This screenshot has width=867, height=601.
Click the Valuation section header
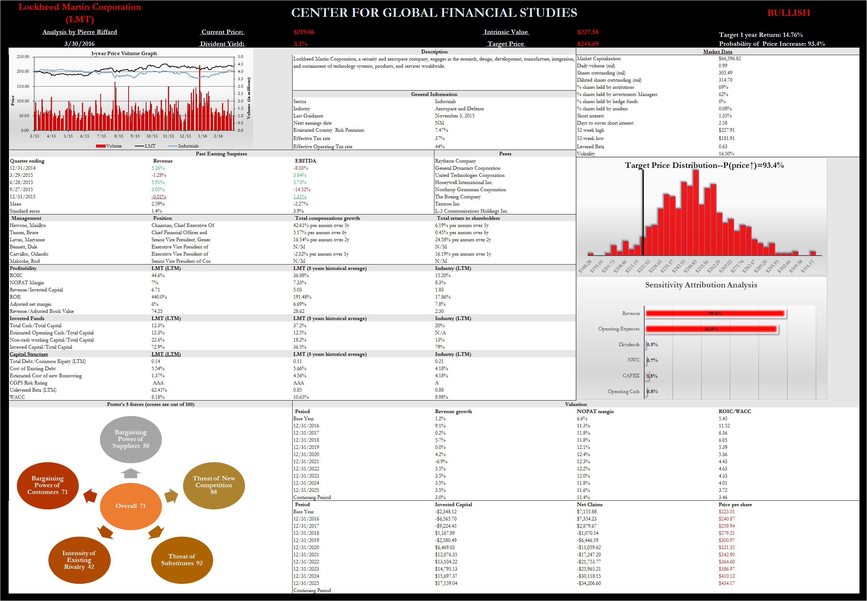coord(575,404)
